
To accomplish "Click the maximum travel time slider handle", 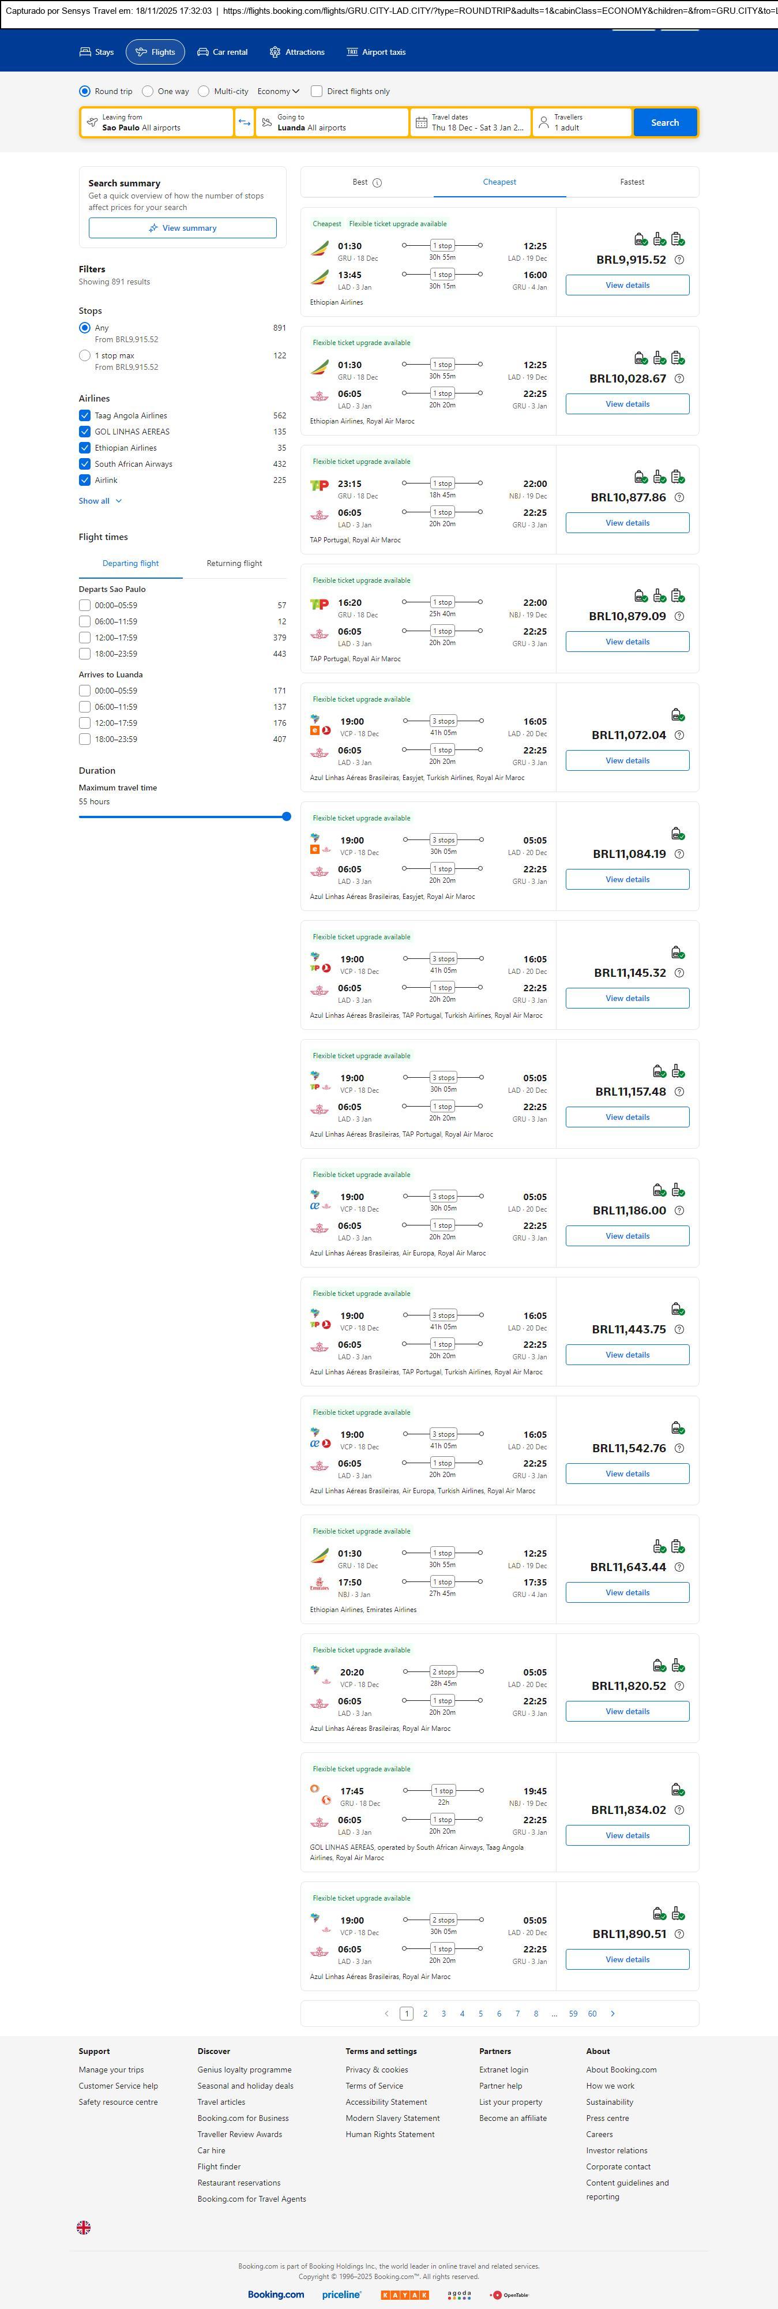I will coord(287,816).
